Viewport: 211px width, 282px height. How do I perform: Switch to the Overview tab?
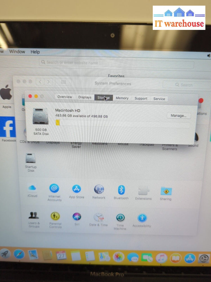point(65,97)
